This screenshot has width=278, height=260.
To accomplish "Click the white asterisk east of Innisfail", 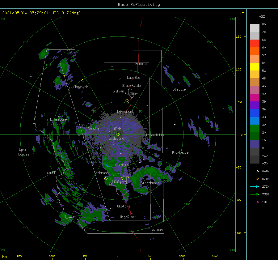I will 147,106.
